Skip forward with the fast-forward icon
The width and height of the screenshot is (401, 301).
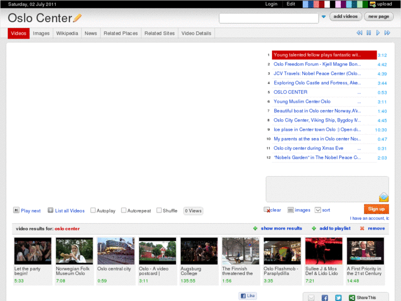point(387,33)
